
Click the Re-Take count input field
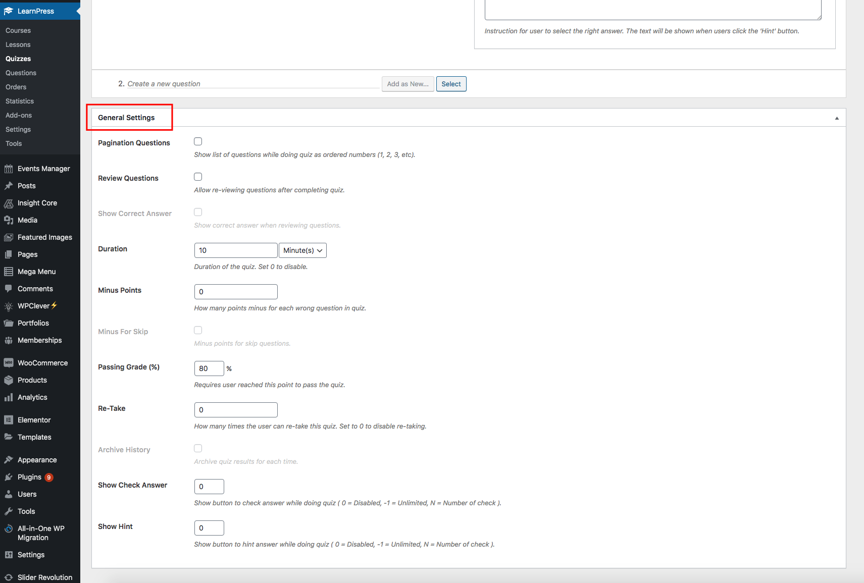(x=236, y=410)
